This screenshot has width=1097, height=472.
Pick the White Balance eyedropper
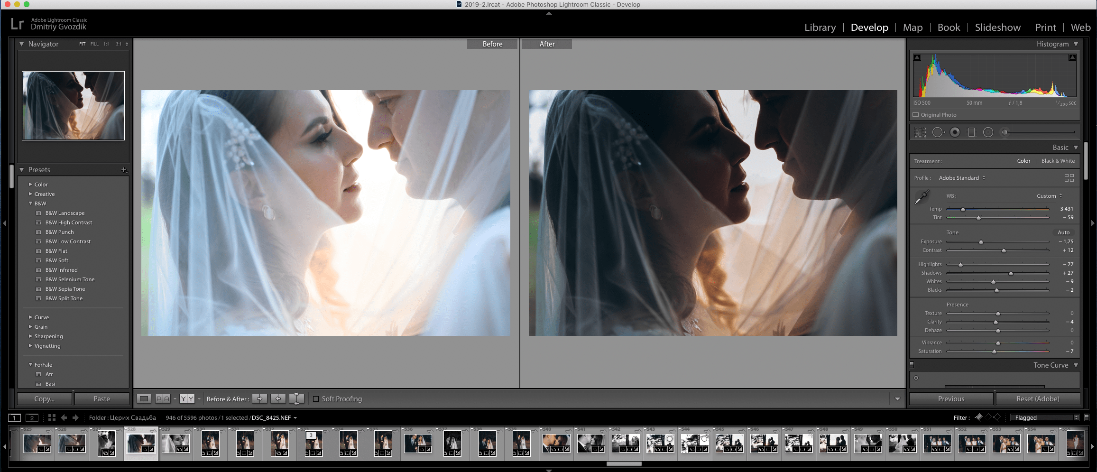point(922,197)
